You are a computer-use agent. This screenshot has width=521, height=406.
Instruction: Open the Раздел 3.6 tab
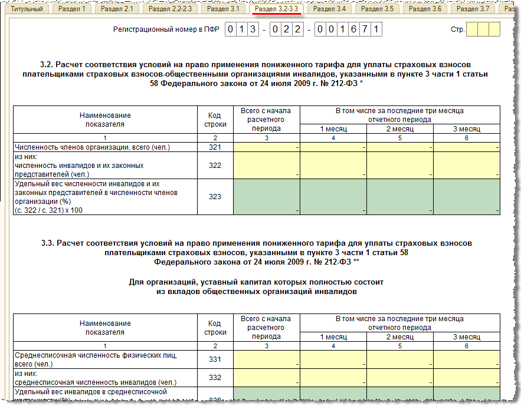point(425,9)
